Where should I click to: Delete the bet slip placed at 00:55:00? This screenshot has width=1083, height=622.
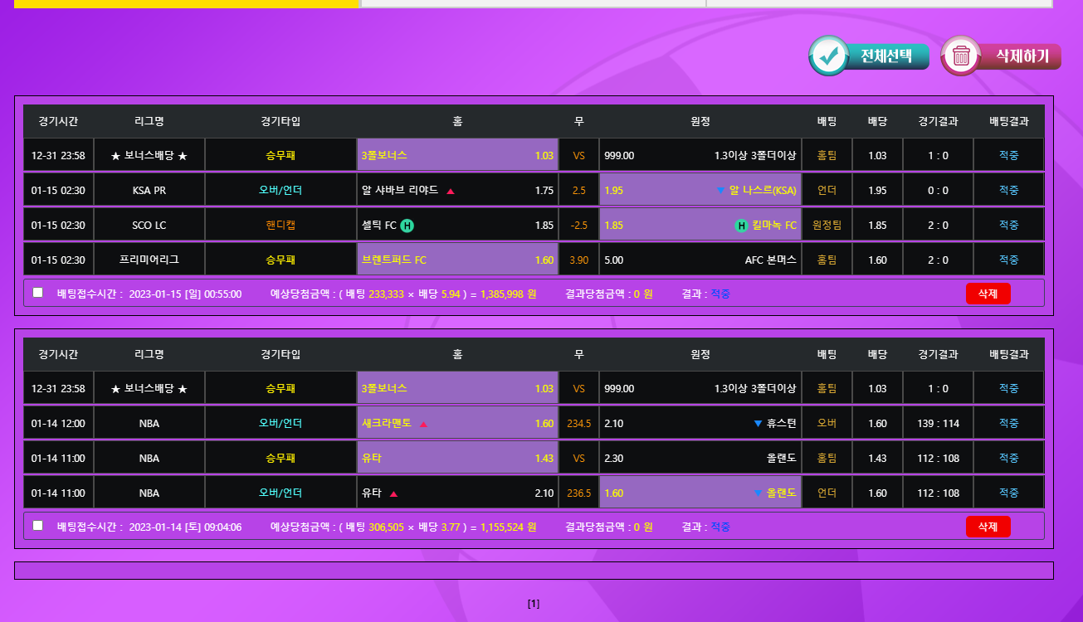tap(988, 294)
